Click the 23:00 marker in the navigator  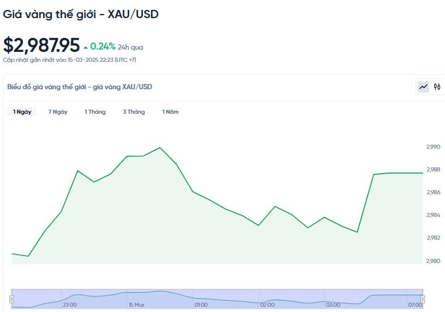click(x=69, y=304)
